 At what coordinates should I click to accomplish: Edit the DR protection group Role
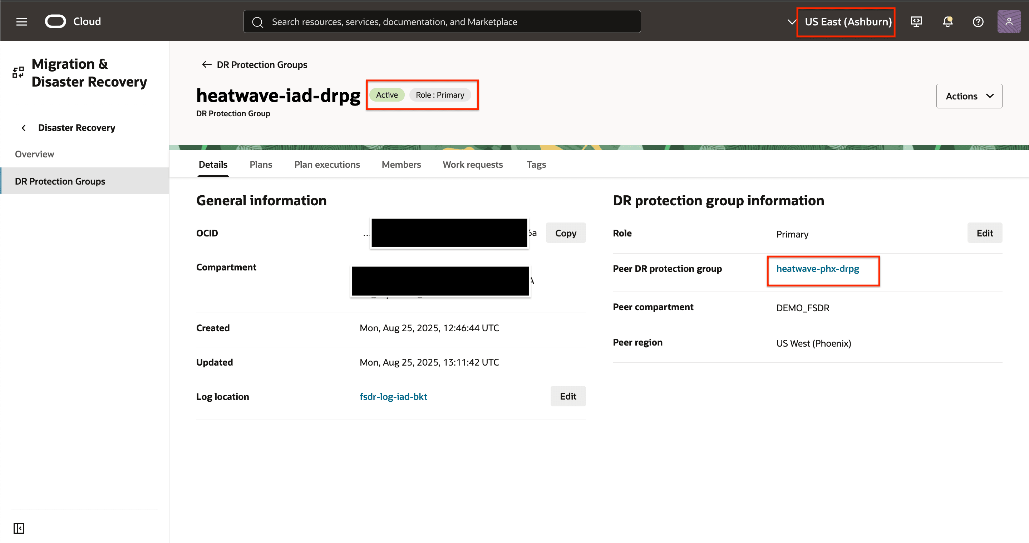984,233
